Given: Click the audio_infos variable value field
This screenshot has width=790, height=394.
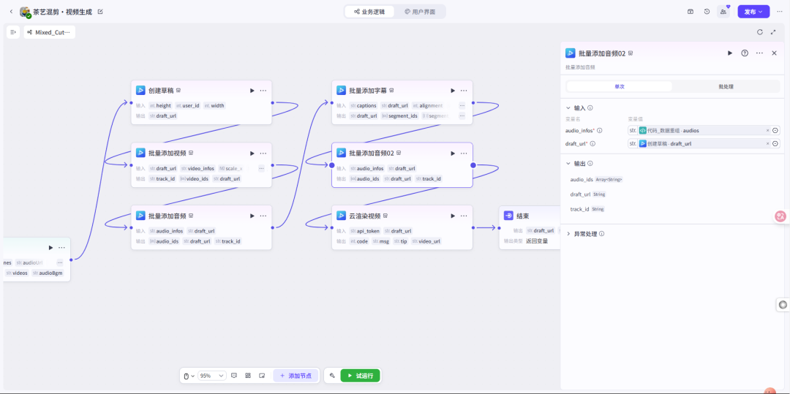Looking at the screenshot, I should pyautogui.click(x=699, y=131).
